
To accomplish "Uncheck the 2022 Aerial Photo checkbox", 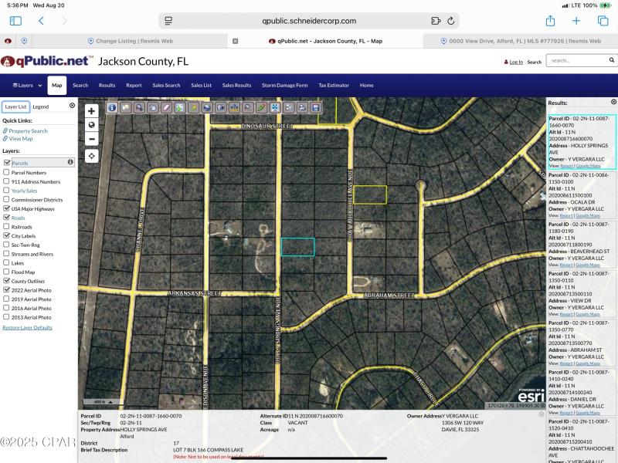I will coord(7,290).
